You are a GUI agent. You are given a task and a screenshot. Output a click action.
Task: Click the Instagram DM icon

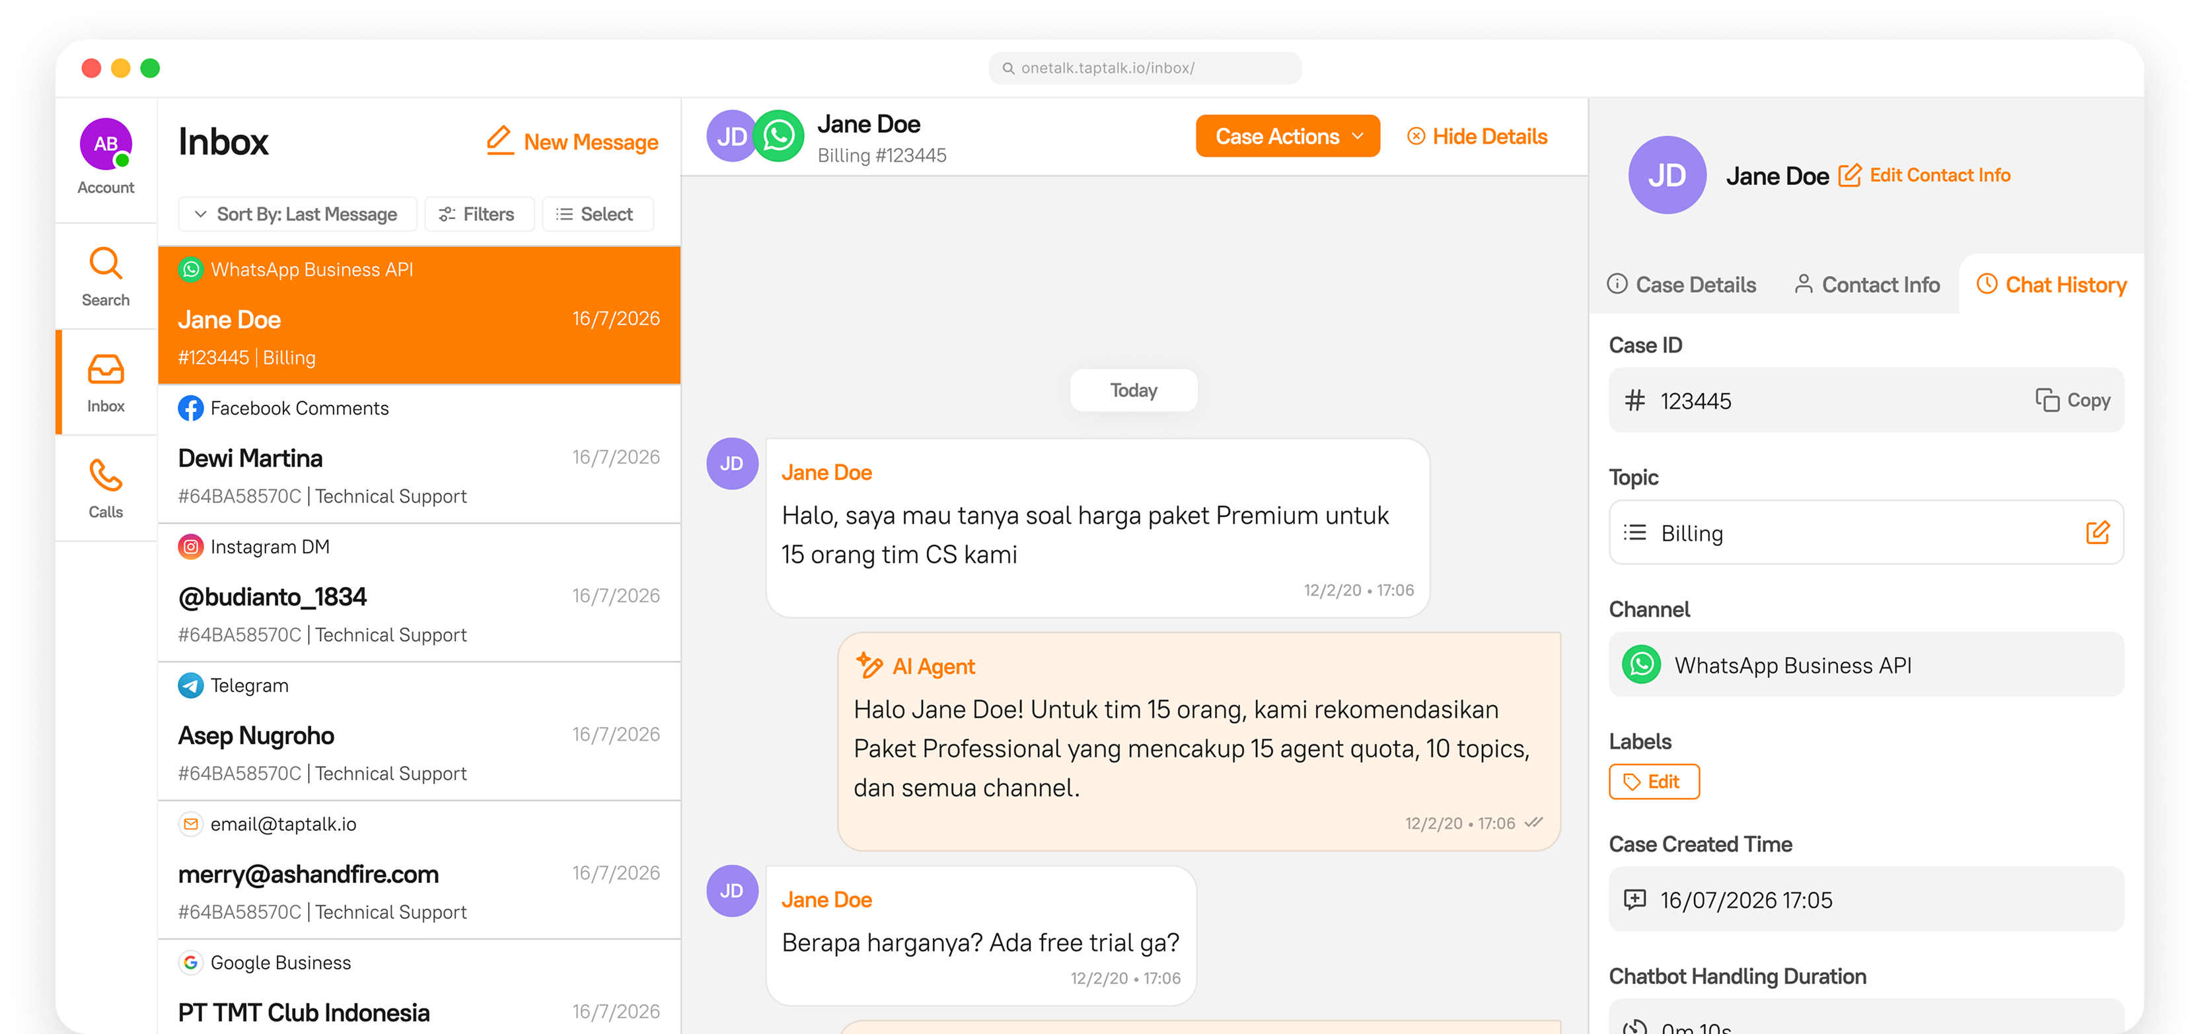190,547
